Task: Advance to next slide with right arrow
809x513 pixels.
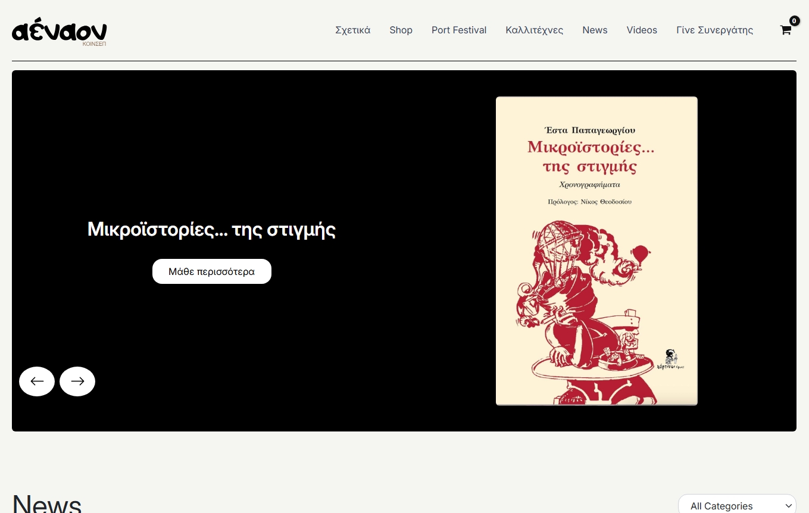Action: click(77, 381)
